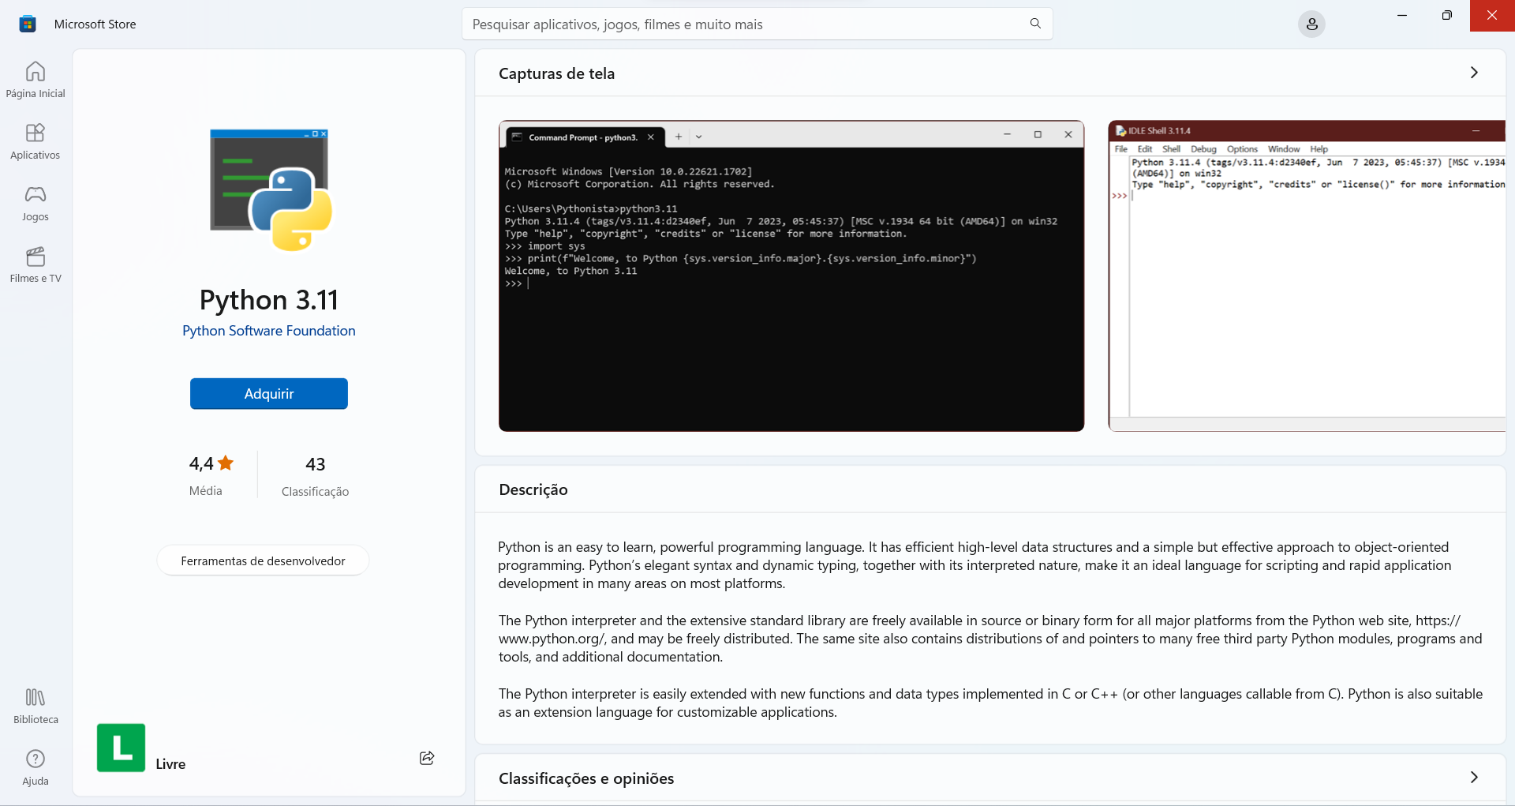This screenshot has width=1515, height=806.
Task: Click the orange rating star
Action: (226, 463)
